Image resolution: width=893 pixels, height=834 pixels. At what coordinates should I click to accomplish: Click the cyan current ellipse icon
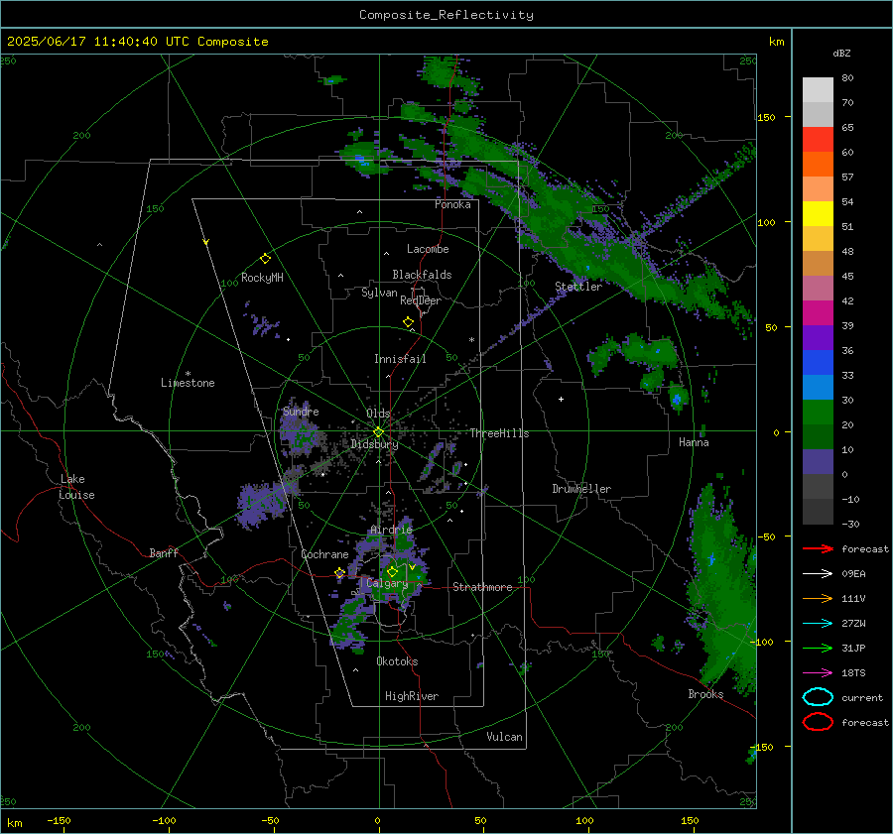coord(818,697)
